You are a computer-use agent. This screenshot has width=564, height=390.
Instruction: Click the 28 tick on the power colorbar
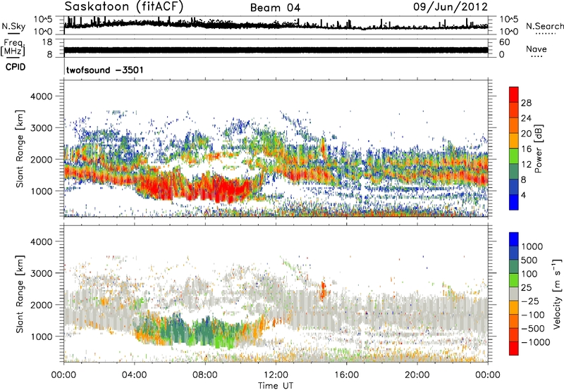point(526,103)
